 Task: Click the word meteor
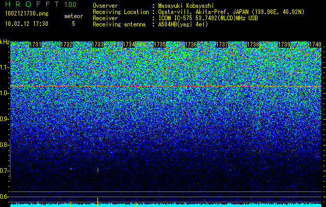74,16
